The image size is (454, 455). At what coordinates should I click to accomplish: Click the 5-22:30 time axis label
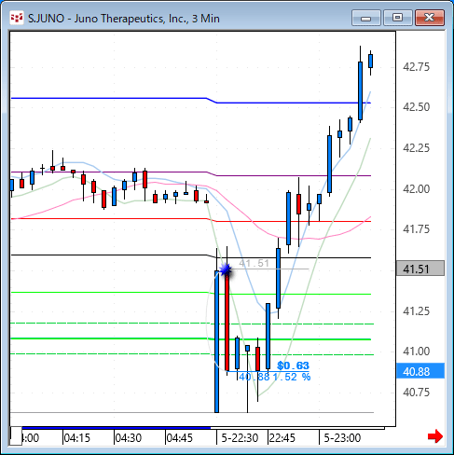click(240, 438)
